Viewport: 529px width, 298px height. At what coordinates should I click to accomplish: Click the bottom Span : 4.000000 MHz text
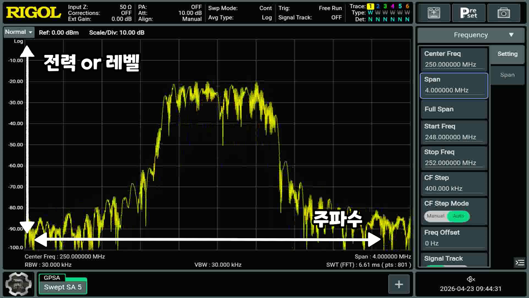(383, 256)
